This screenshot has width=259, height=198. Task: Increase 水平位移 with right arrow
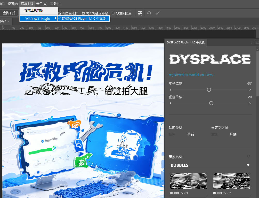tap(250, 90)
